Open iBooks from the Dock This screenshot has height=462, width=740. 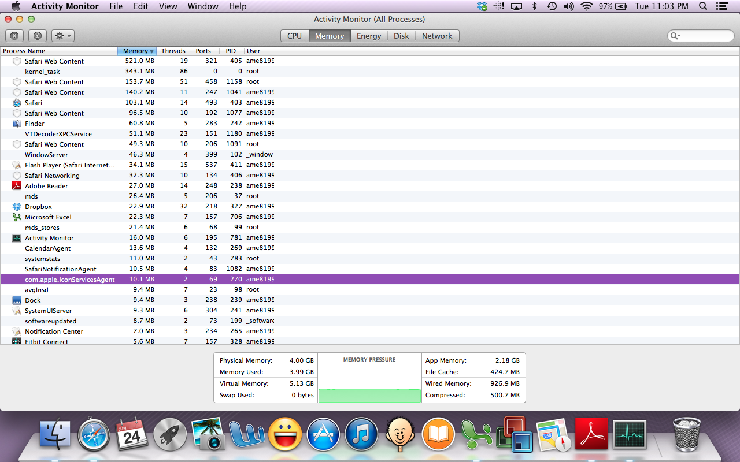point(438,434)
